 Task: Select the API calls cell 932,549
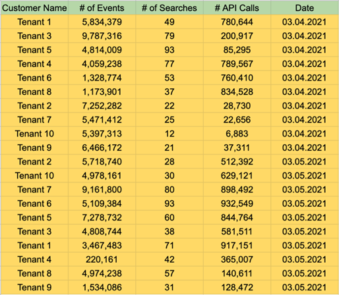pyautogui.click(x=237, y=203)
